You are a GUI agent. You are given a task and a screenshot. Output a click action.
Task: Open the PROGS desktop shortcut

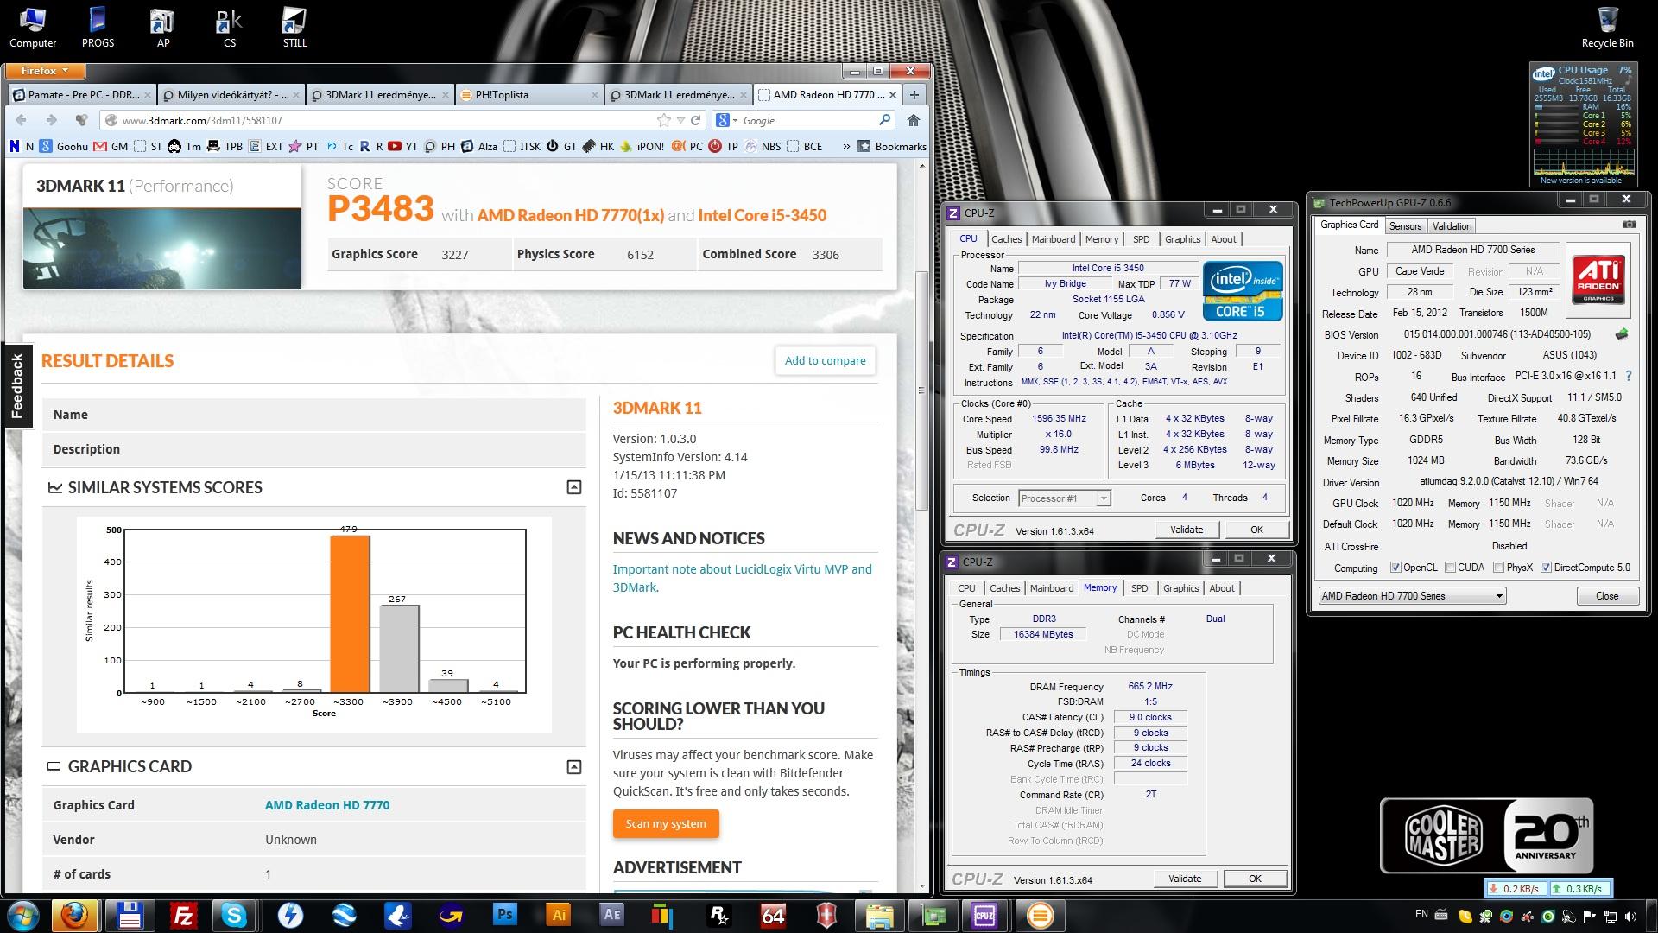[98, 28]
